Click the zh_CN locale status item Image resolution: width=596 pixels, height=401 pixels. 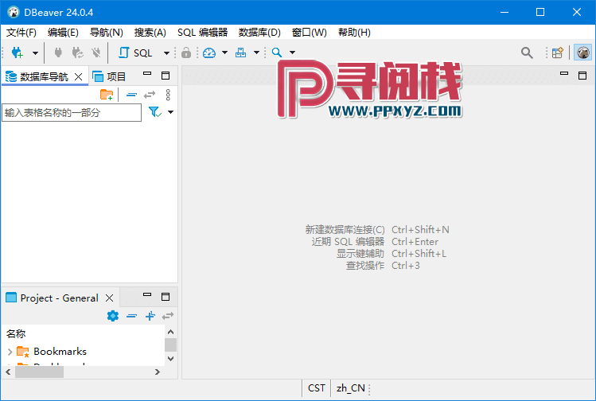[x=350, y=388]
